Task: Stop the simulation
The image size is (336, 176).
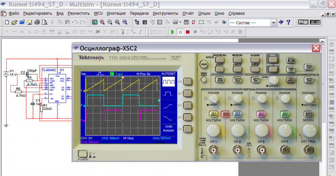Action: click(x=188, y=32)
